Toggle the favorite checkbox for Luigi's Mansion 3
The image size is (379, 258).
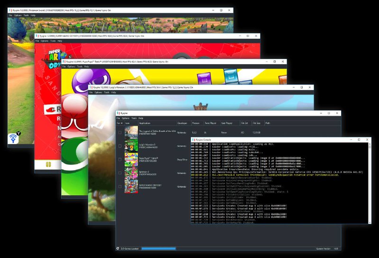click(120, 146)
